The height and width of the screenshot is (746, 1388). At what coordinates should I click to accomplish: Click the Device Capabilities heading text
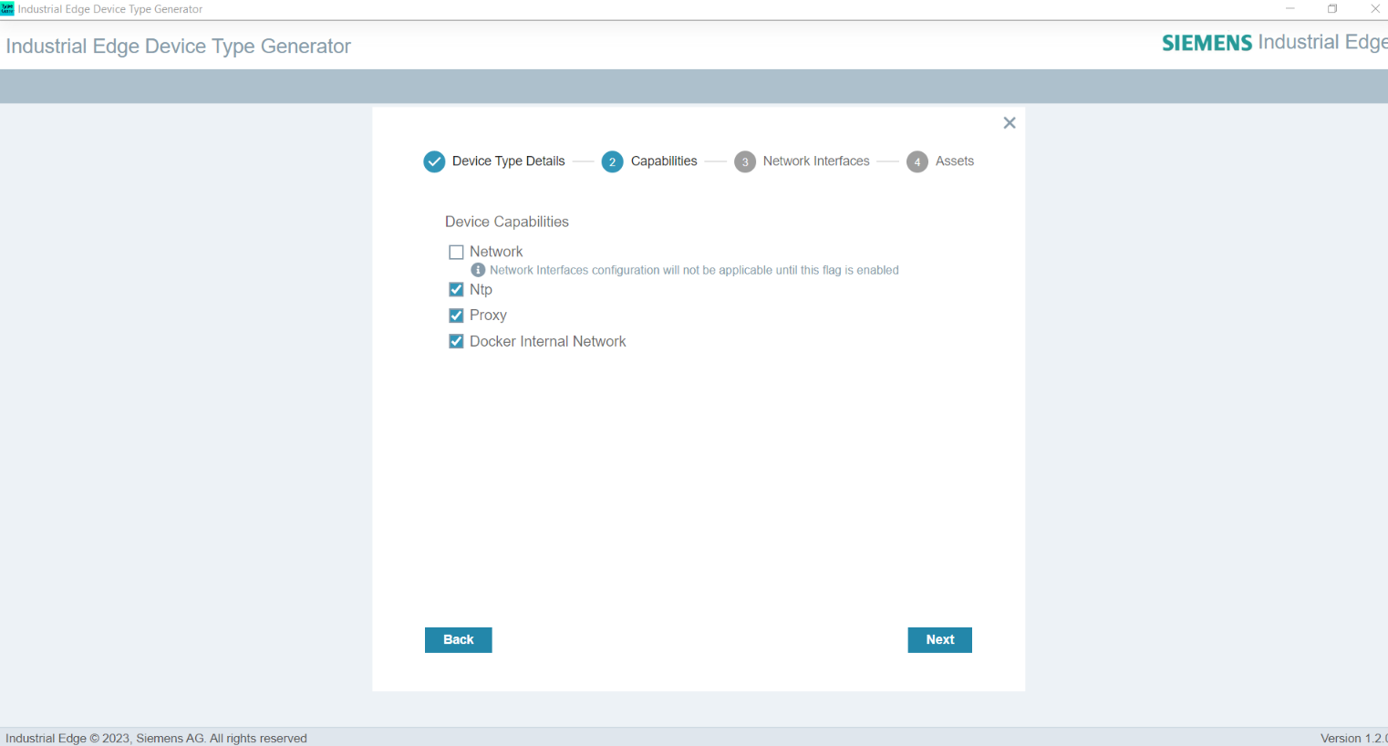tap(506, 222)
